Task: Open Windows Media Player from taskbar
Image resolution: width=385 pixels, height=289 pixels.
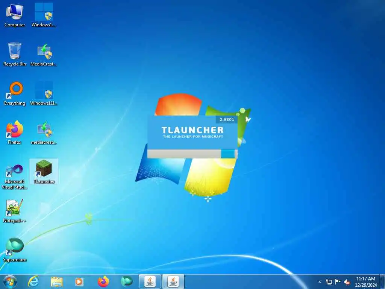Action: click(x=79, y=281)
